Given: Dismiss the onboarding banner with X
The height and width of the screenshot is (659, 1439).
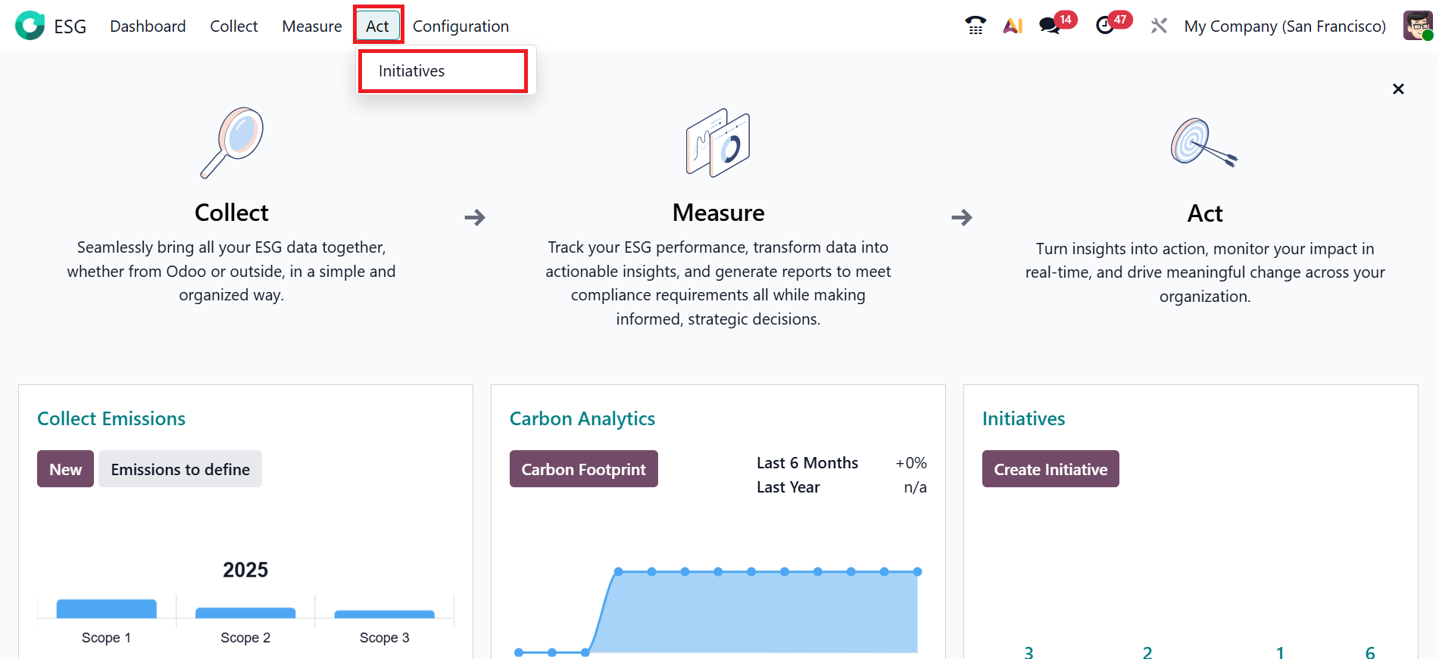Looking at the screenshot, I should (1398, 89).
